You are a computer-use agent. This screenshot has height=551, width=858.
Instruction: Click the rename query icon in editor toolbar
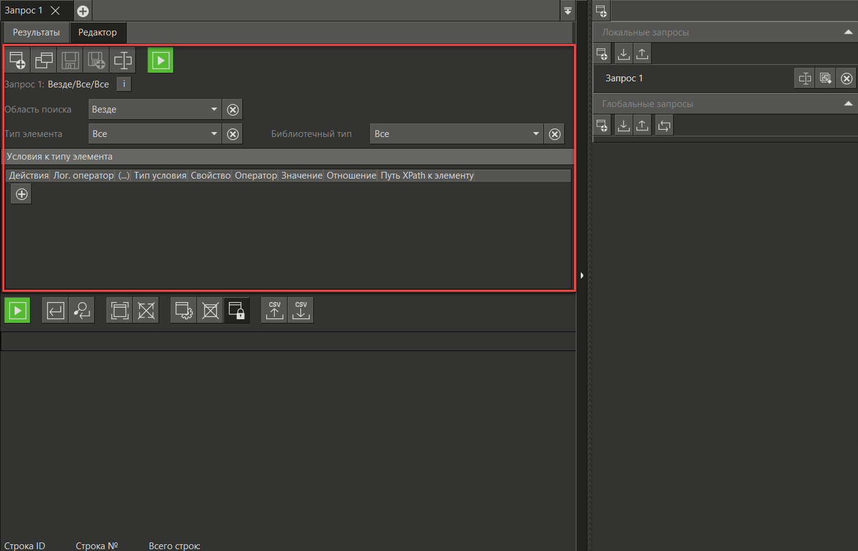point(122,61)
